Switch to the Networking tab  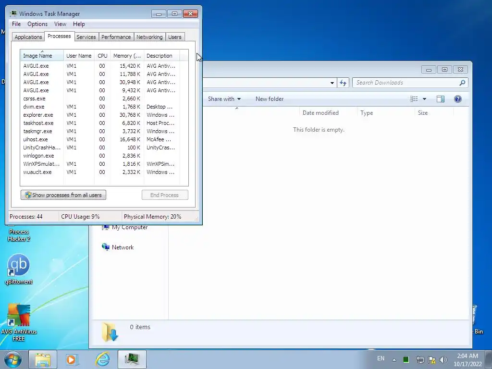[149, 37]
